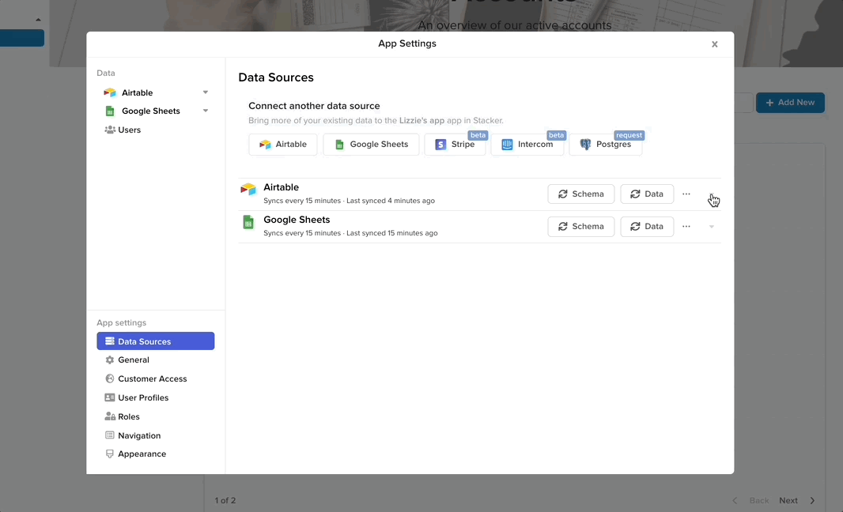Request the Postgres data source

[x=606, y=144]
